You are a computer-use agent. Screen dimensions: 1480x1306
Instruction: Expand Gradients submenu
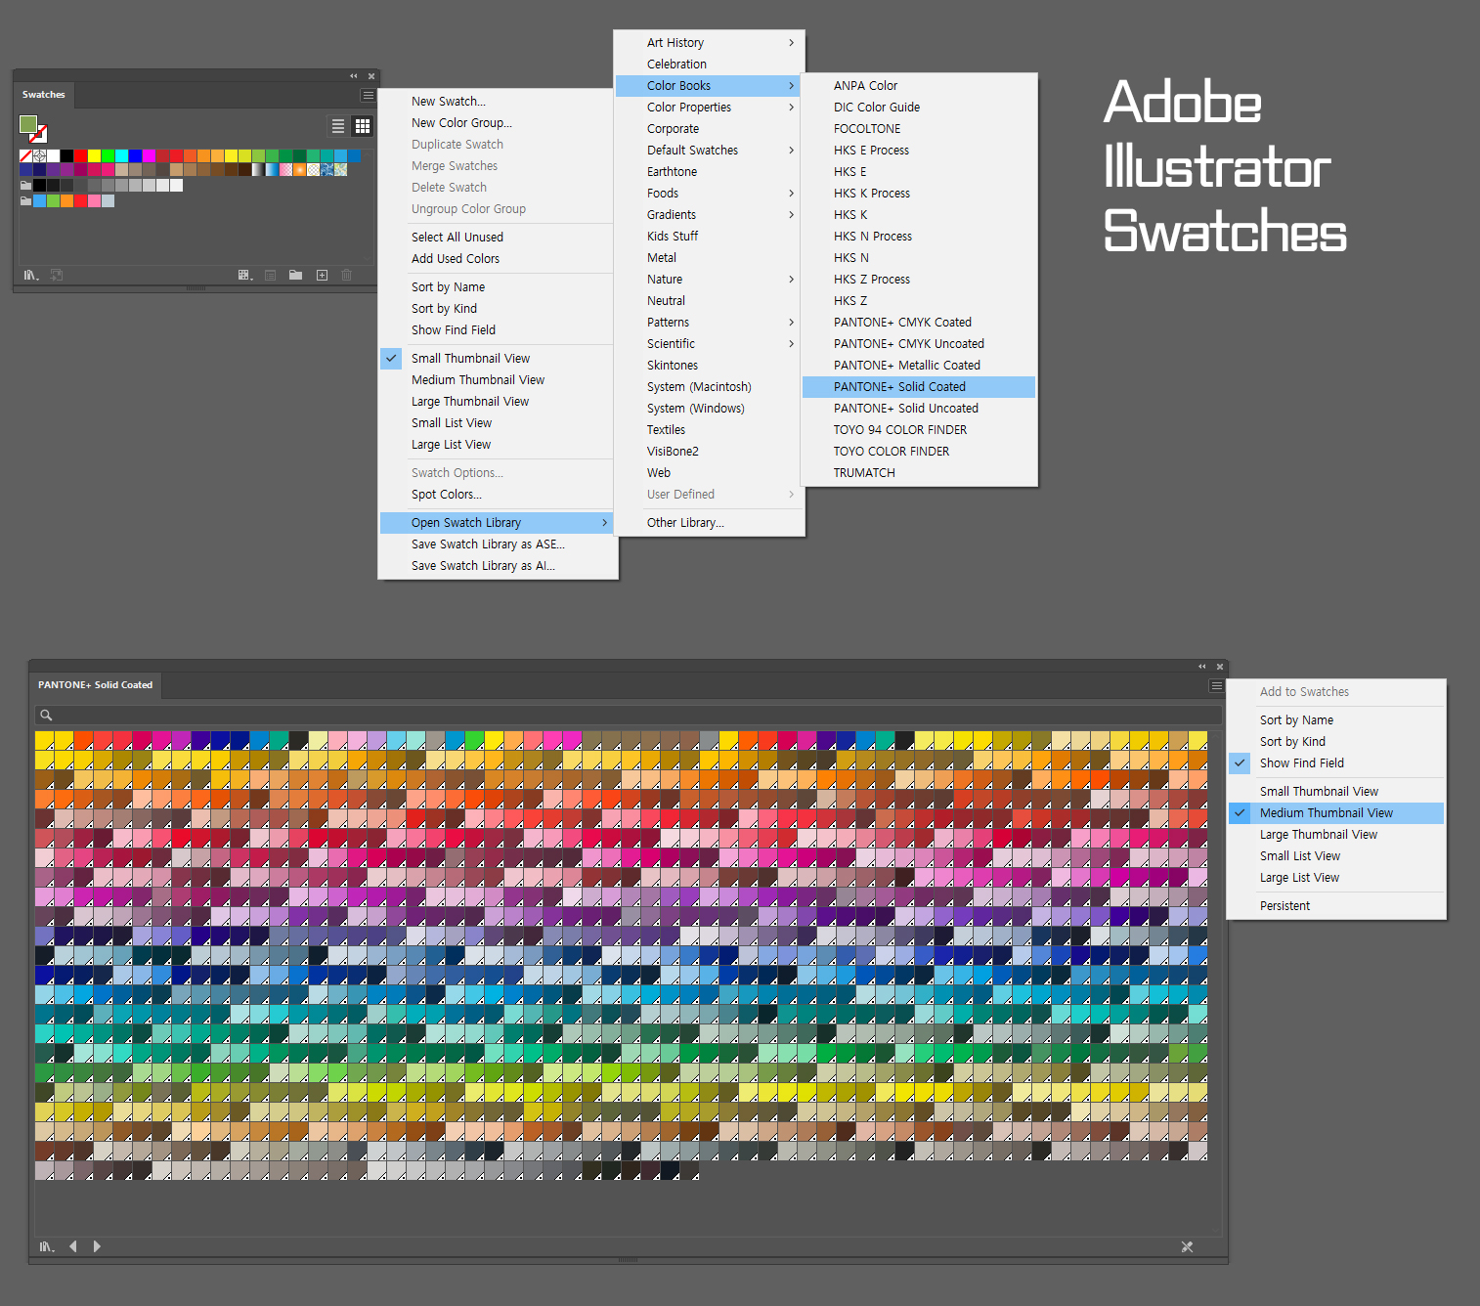(x=709, y=215)
